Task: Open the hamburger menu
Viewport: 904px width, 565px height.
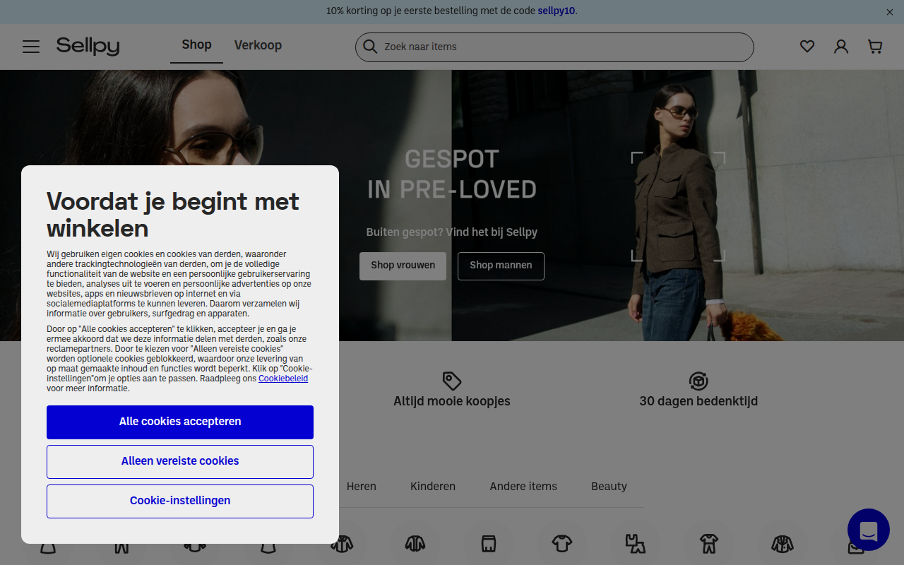Action: coord(31,47)
